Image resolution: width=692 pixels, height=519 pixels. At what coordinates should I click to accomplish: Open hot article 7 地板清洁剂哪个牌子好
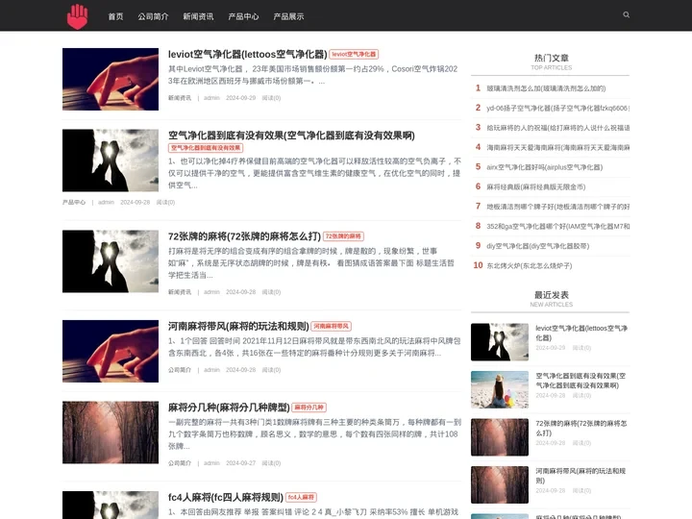pyautogui.click(x=557, y=207)
